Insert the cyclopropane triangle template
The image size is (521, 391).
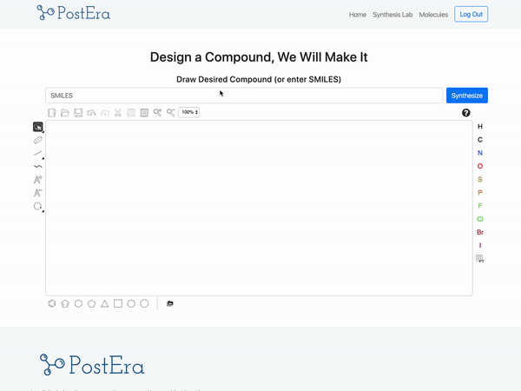(x=105, y=303)
